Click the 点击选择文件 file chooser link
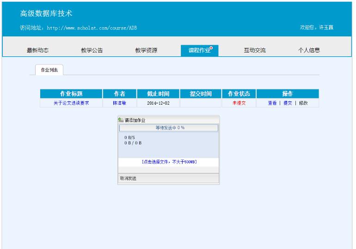 click(x=169, y=162)
